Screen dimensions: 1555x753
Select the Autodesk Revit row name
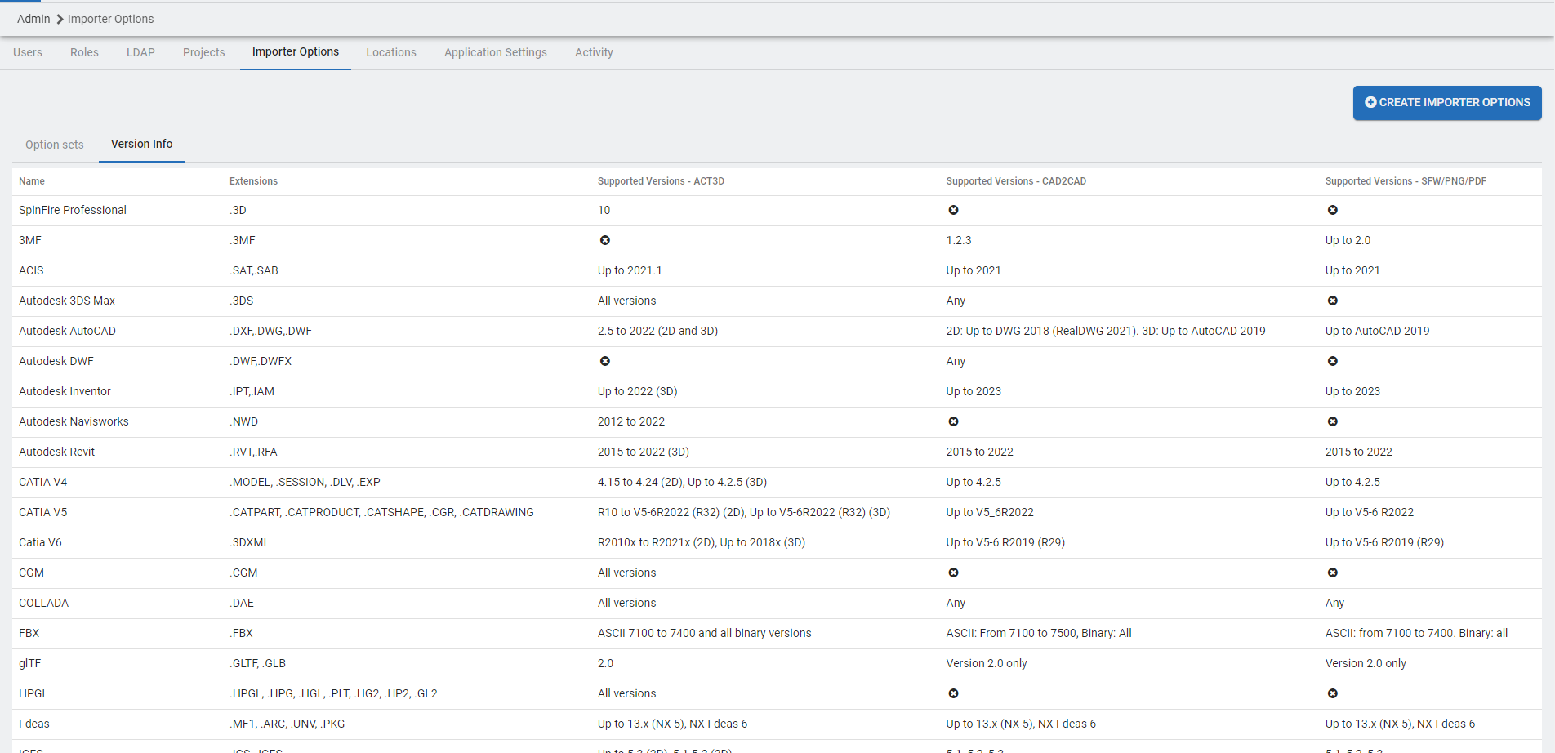(x=56, y=452)
